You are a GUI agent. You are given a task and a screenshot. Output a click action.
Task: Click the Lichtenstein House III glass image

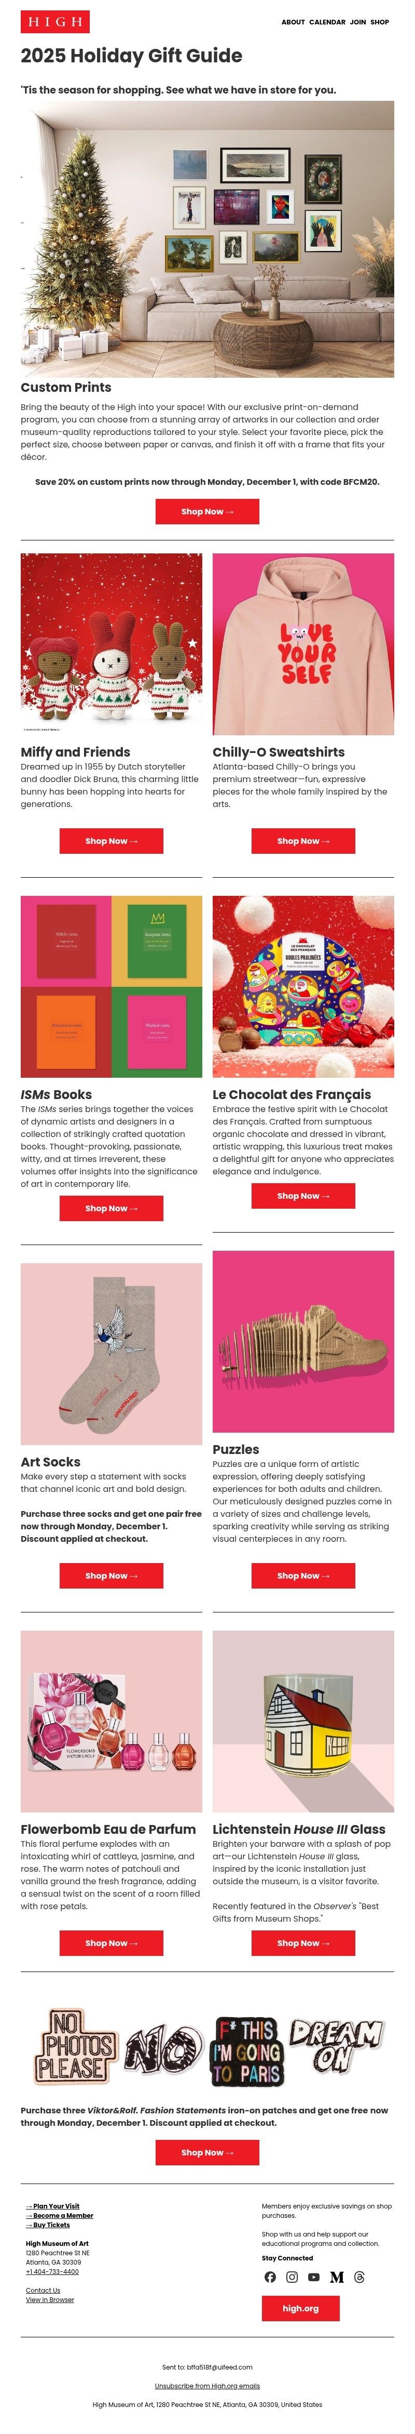pyautogui.click(x=303, y=1722)
